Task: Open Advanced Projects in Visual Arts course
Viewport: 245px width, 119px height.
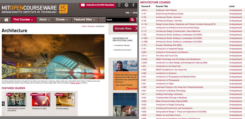Action: point(180,87)
